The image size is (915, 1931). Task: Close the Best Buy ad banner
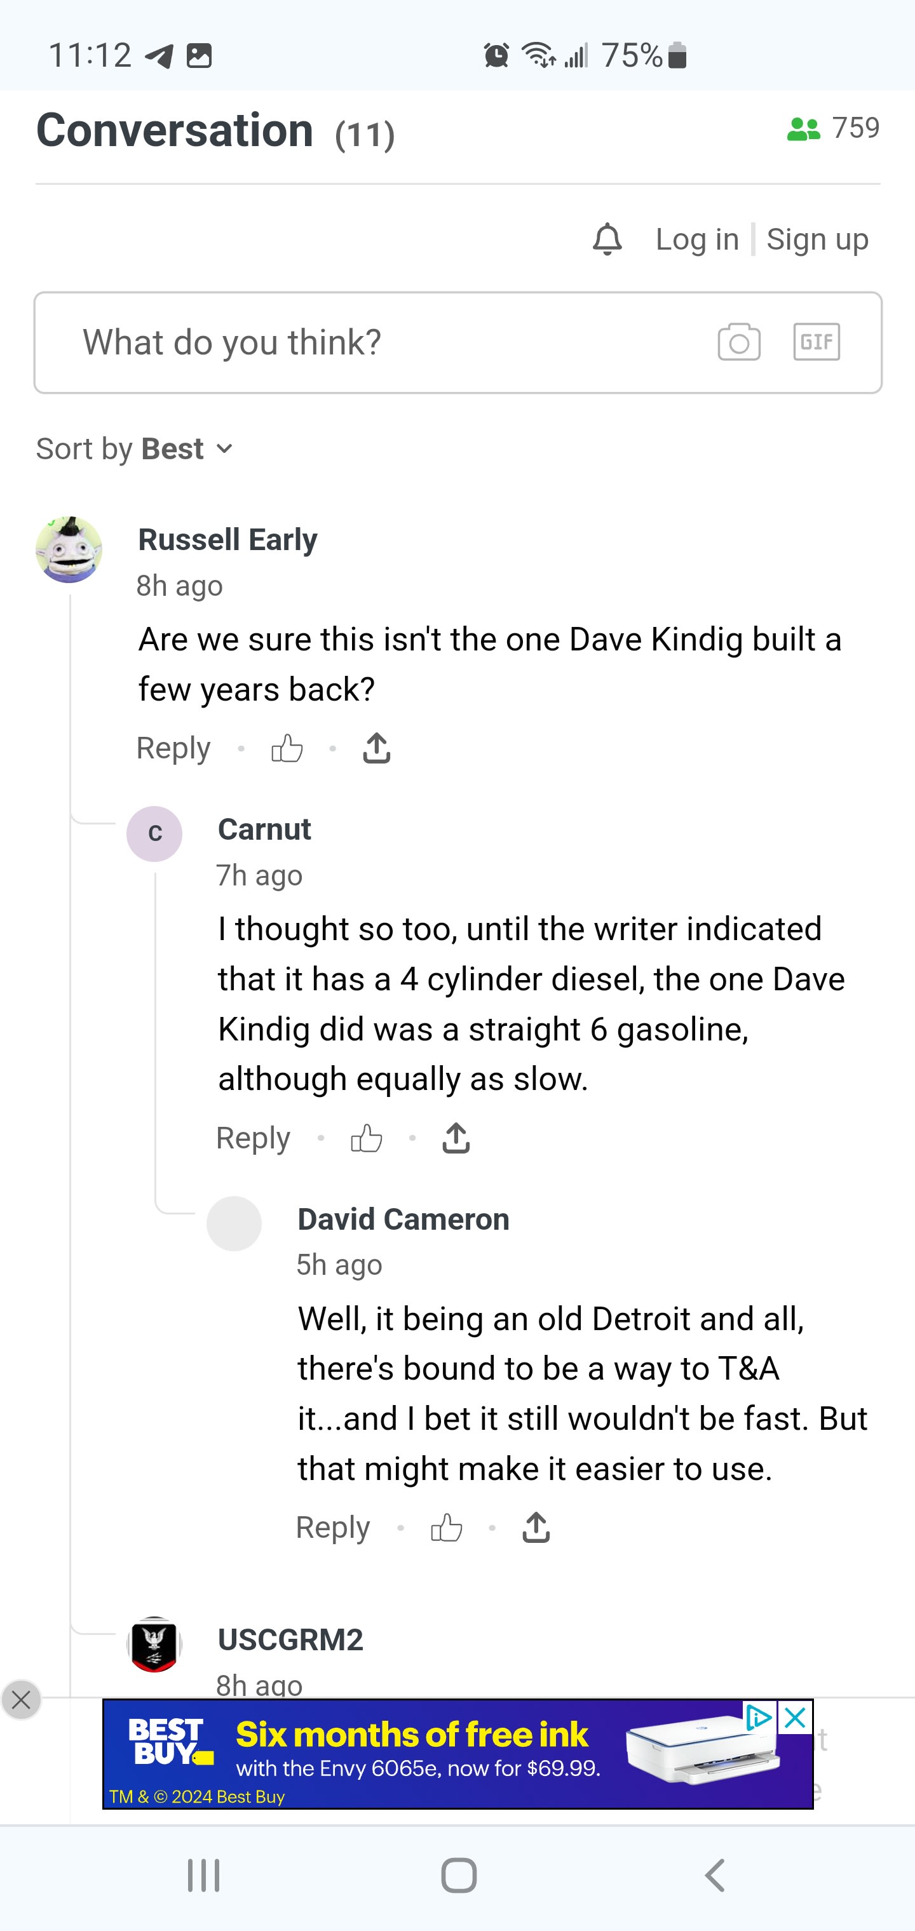point(795,1718)
